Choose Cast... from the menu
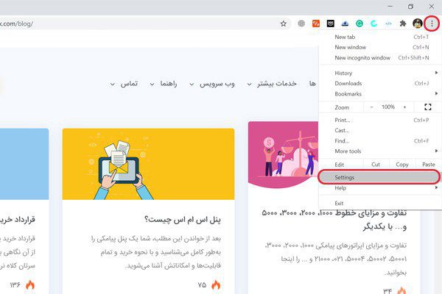 click(380, 131)
